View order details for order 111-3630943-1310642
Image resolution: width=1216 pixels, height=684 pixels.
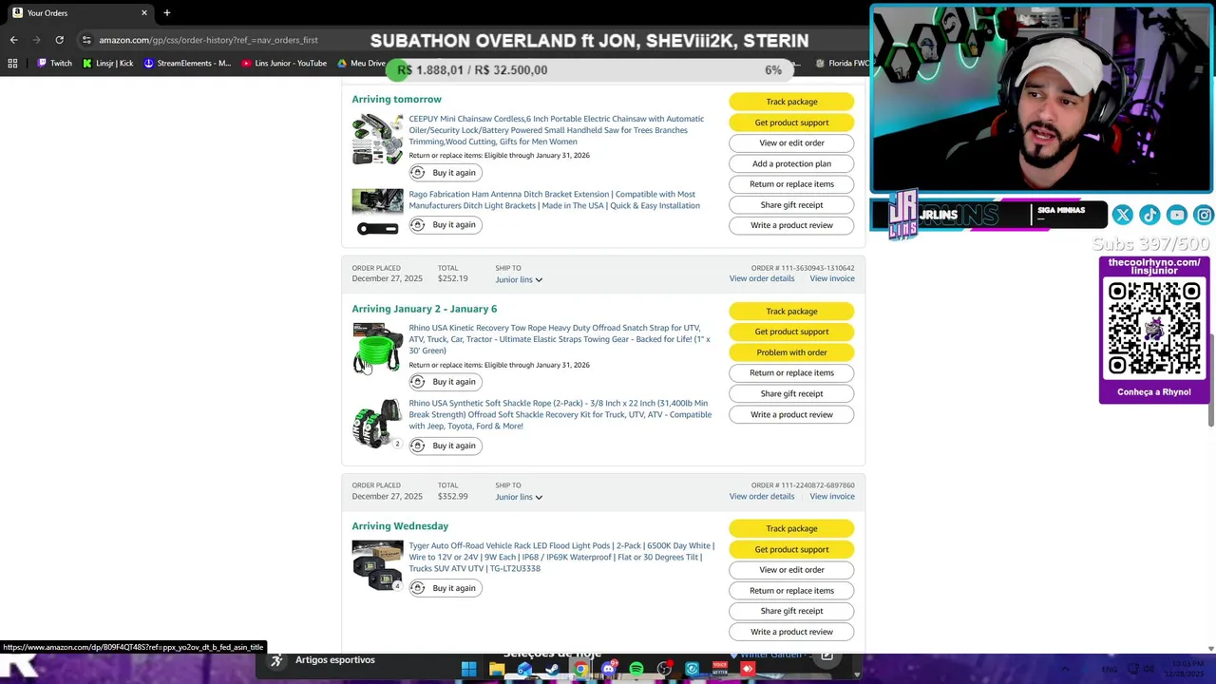(762, 278)
